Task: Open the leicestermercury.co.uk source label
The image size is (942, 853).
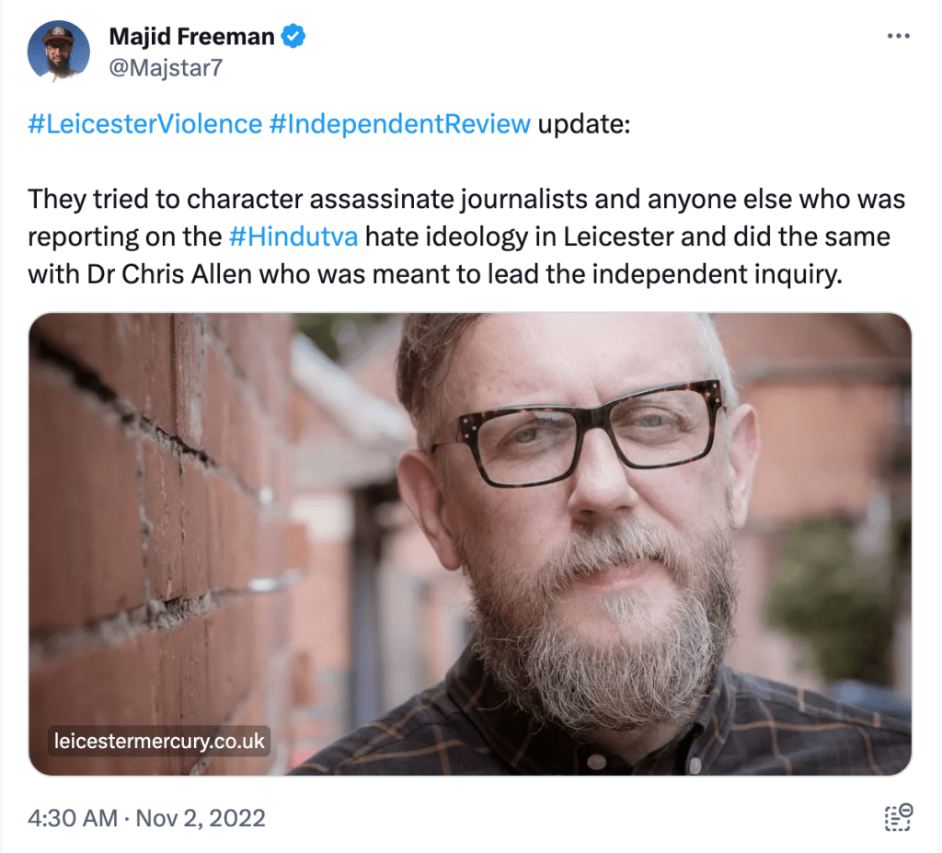Action: [159, 740]
